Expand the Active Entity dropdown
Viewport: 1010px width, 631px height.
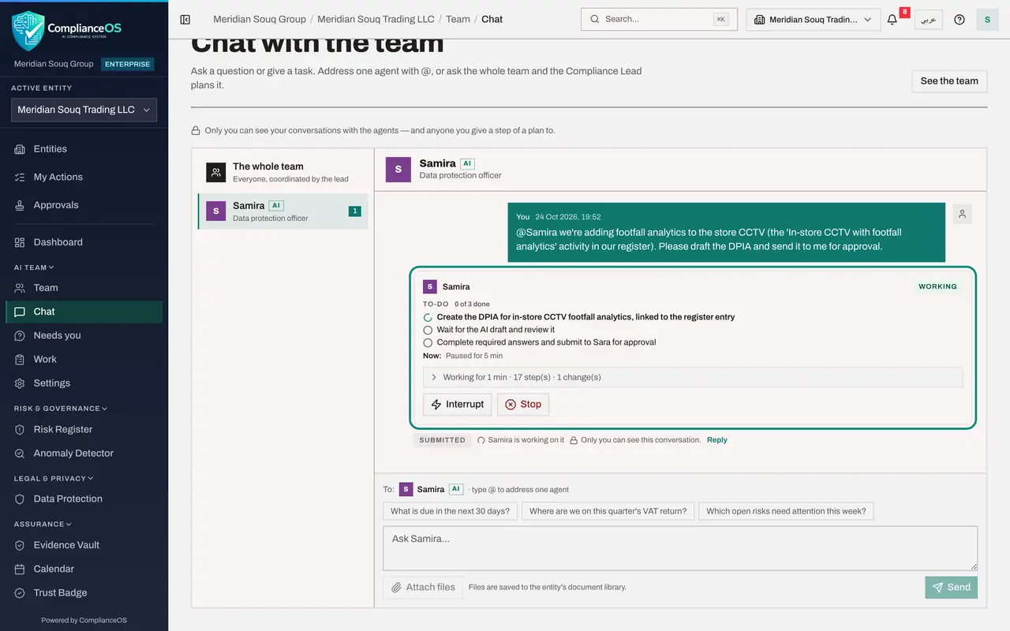point(84,110)
